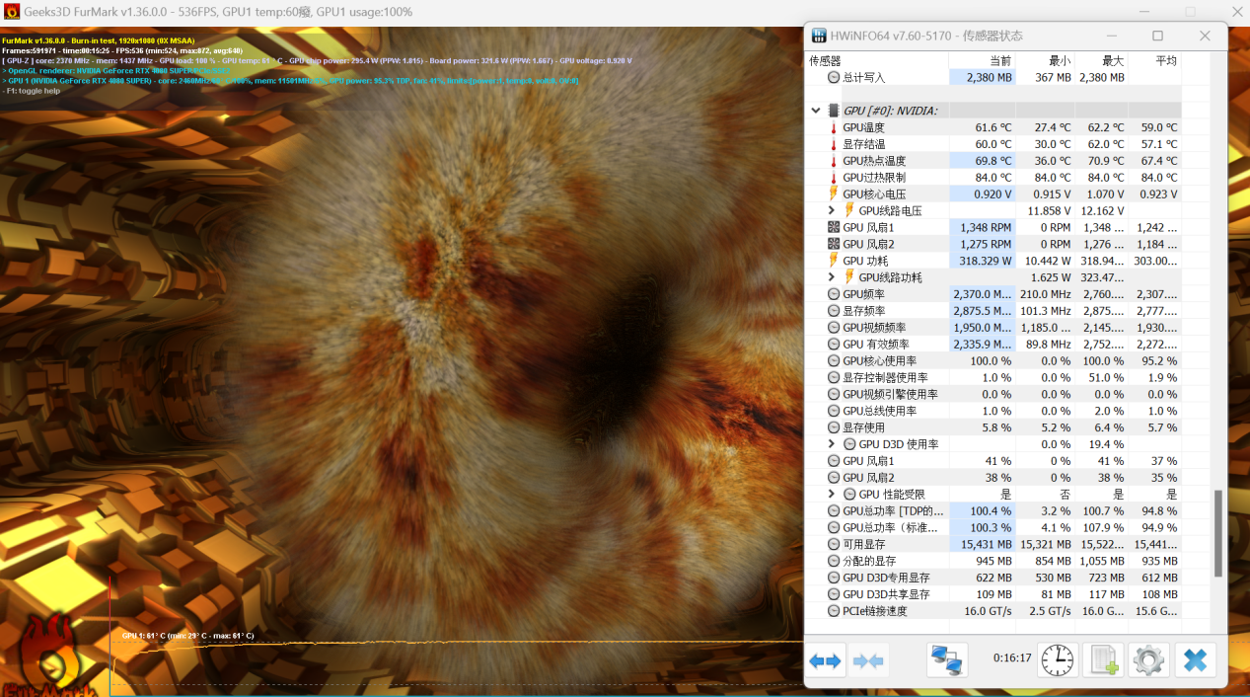Click the HWiNFO64 app icon in title bar
The height and width of the screenshot is (697, 1250).
[819, 36]
